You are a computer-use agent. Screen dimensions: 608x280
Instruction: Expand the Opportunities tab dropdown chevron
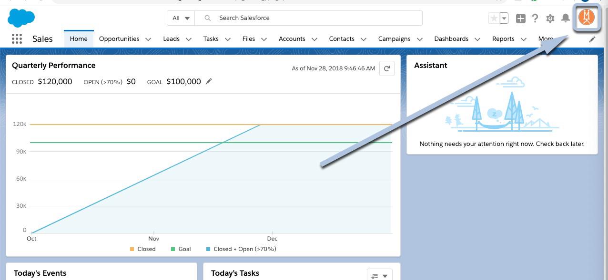click(x=148, y=39)
